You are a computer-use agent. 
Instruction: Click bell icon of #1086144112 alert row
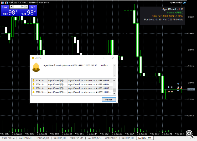tap(33, 88)
